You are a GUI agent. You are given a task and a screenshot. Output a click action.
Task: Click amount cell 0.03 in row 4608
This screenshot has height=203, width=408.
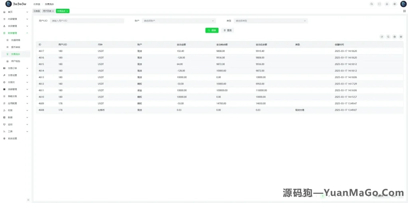click(179, 110)
